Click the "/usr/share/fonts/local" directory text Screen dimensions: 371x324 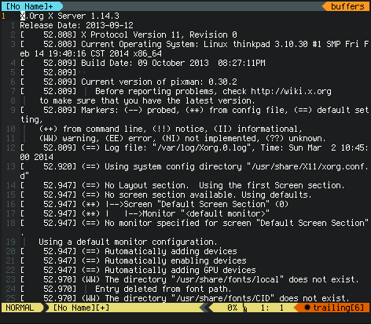227,279
